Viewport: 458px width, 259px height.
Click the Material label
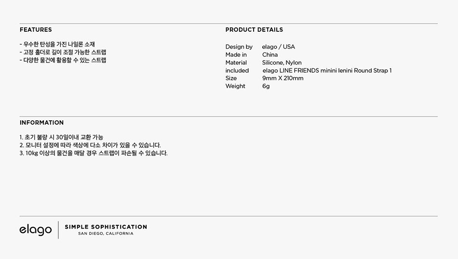click(x=236, y=63)
